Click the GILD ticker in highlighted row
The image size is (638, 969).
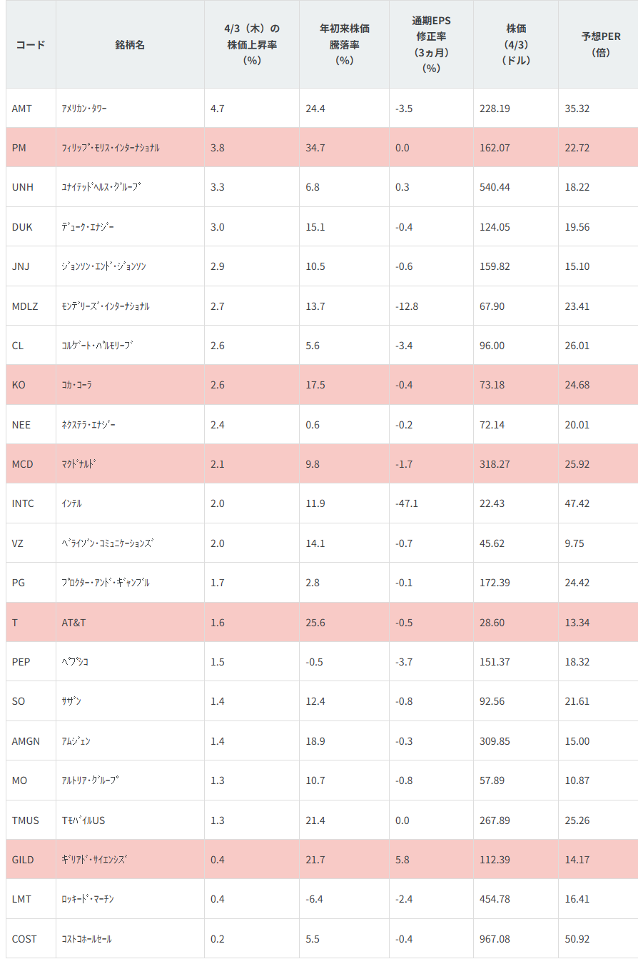click(x=23, y=859)
